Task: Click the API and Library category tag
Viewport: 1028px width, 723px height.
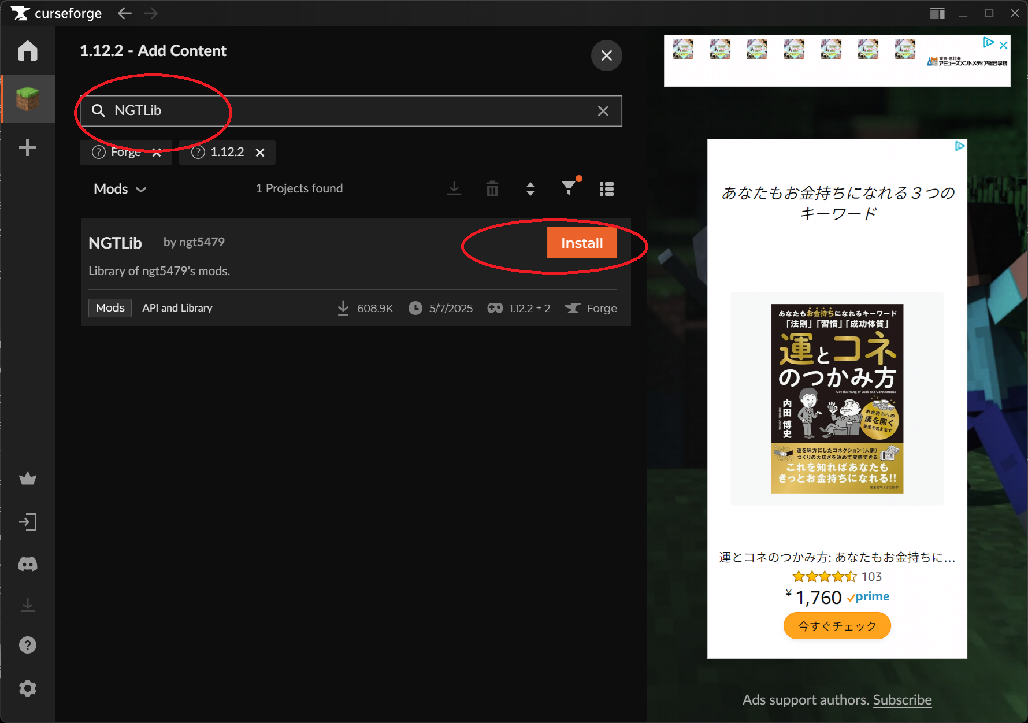Action: pyautogui.click(x=177, y=308)
